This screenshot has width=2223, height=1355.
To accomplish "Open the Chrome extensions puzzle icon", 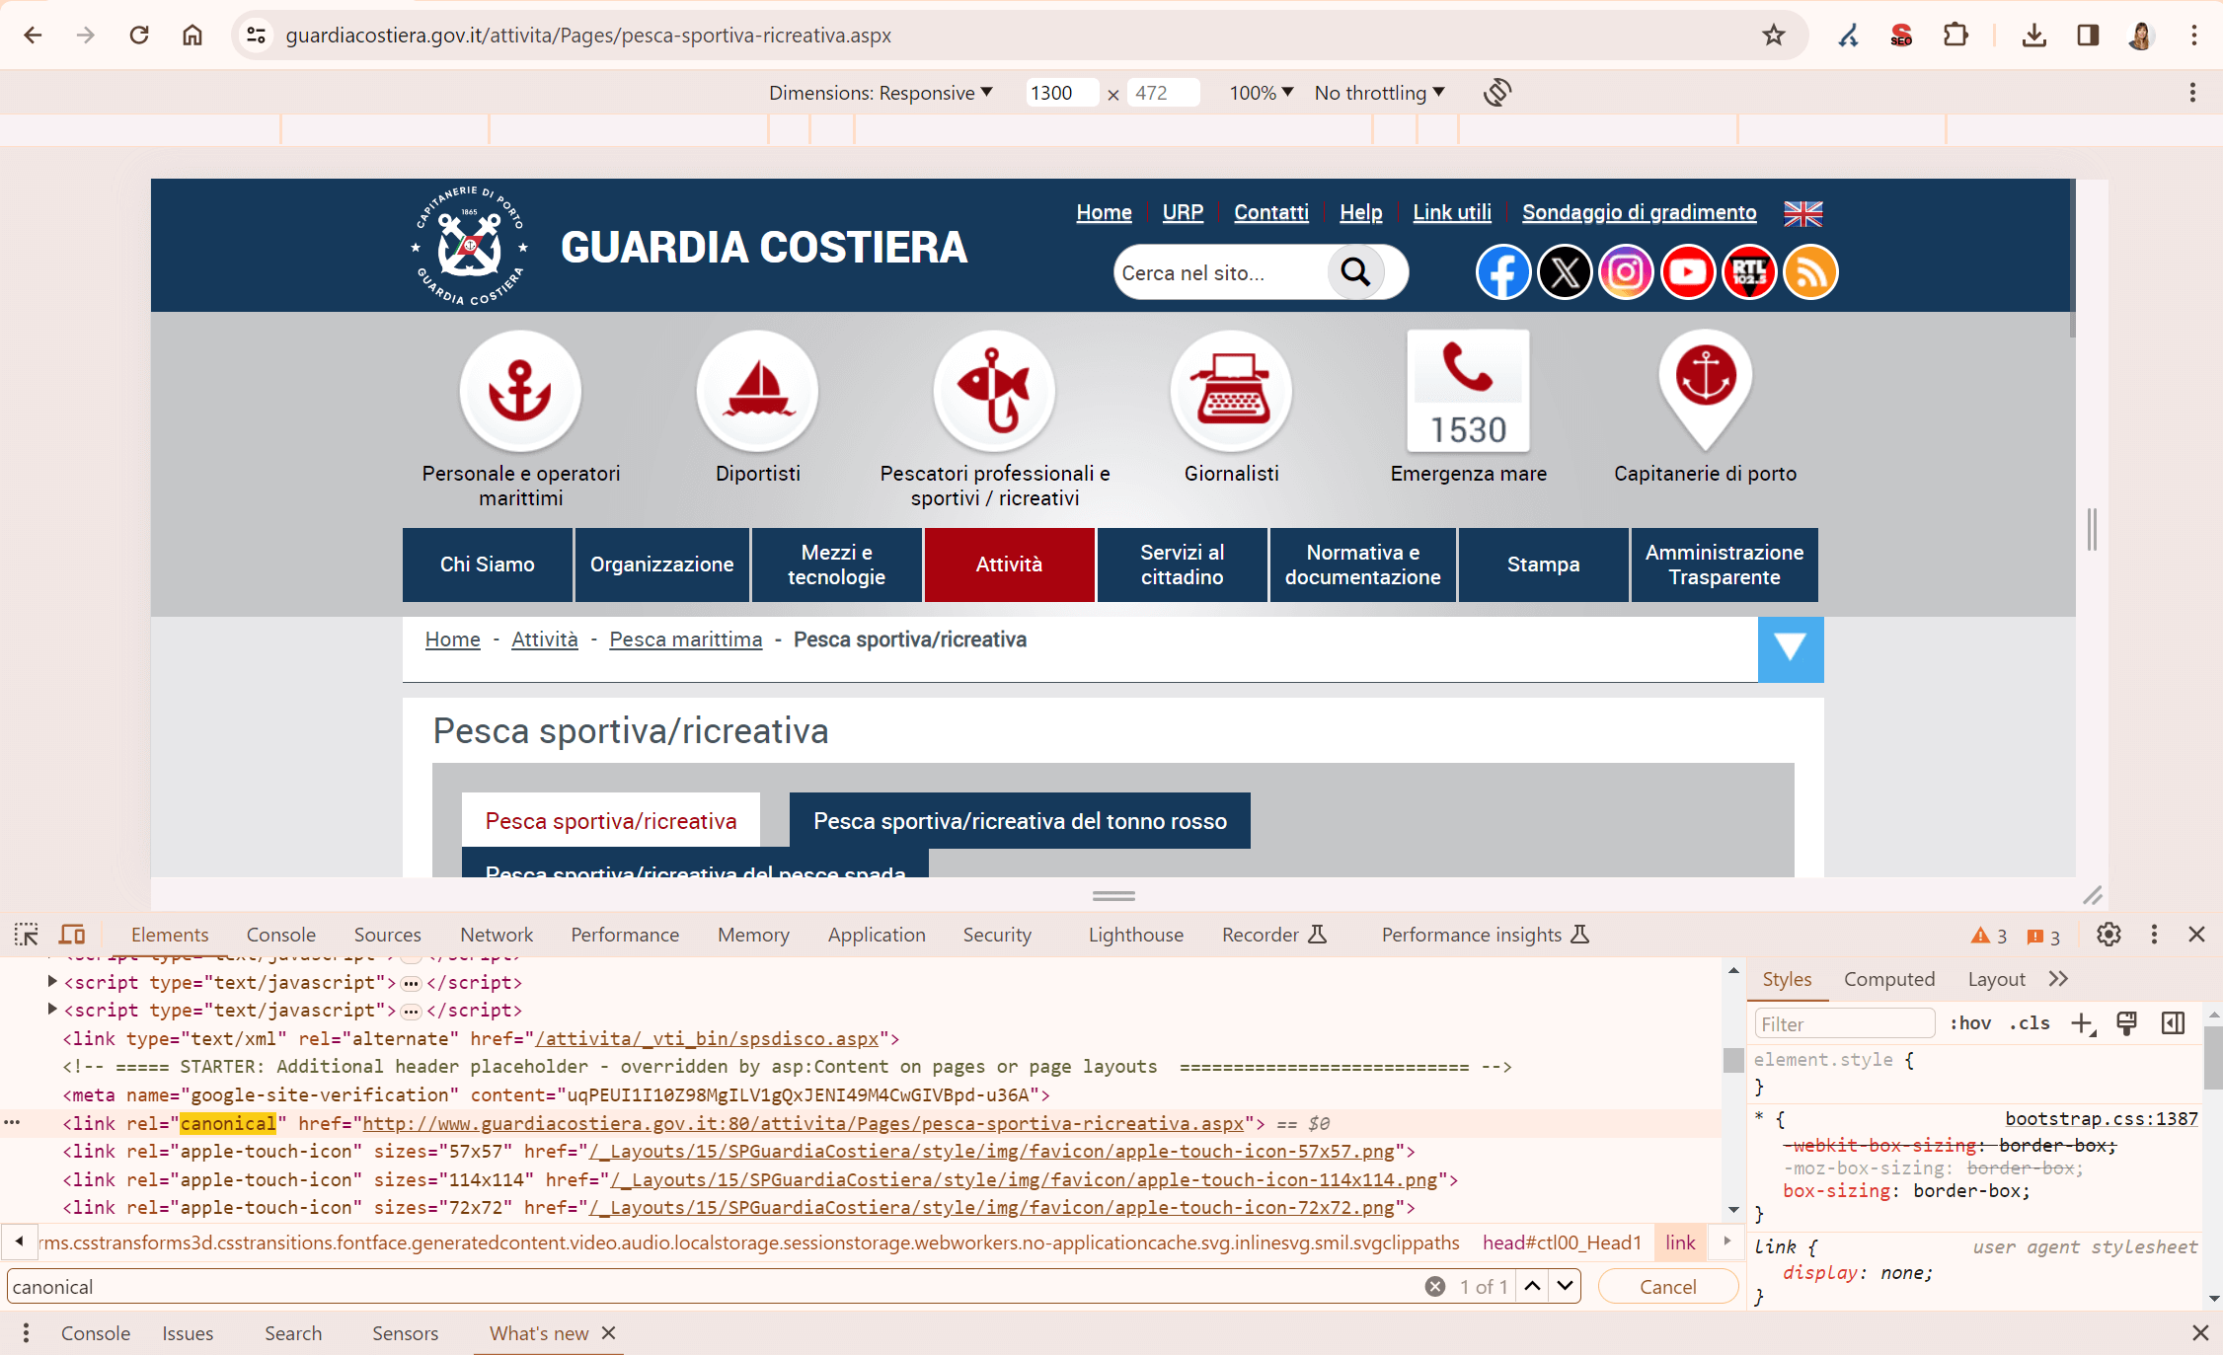I will coord(1955,36).
